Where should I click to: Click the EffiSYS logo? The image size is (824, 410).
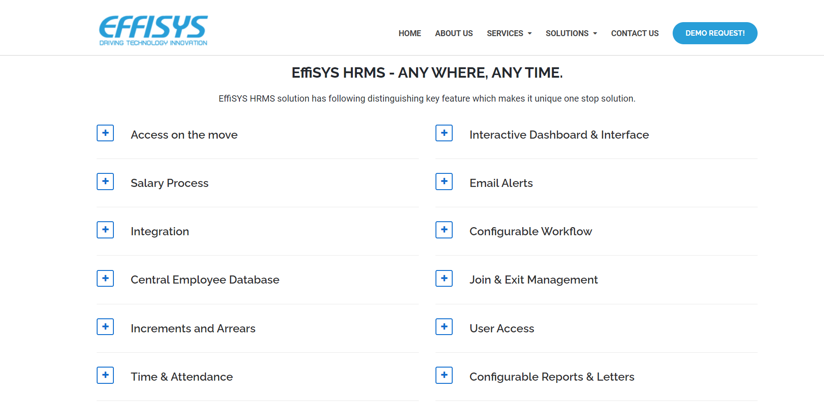154,31
